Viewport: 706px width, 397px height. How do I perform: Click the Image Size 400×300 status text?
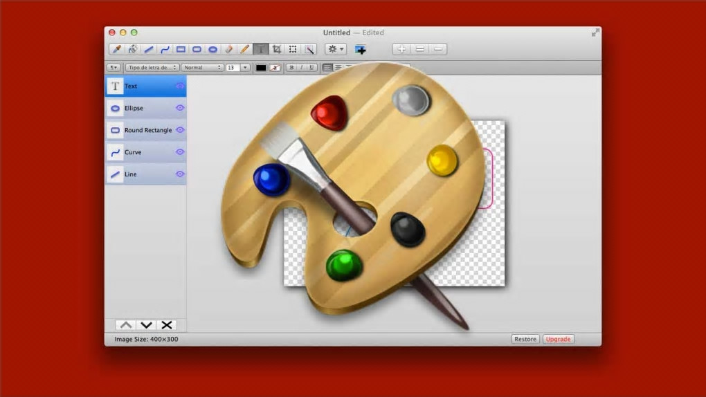coord(146,339)
